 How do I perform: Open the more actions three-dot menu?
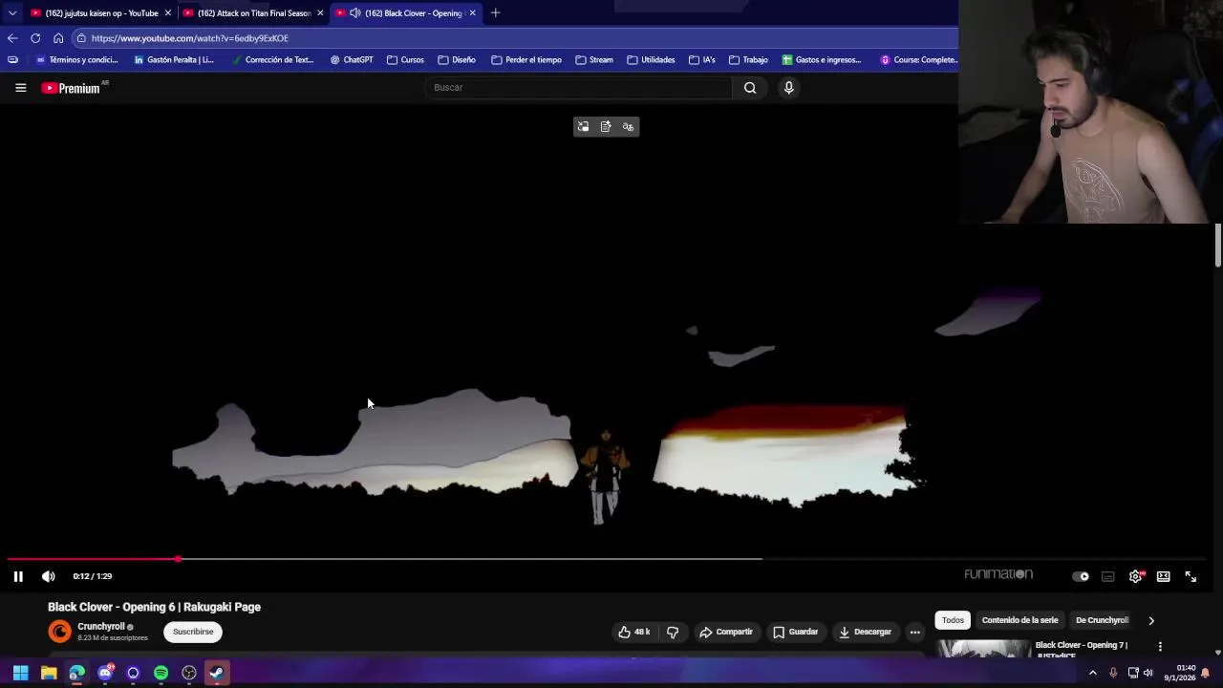[x=914, y=632]
